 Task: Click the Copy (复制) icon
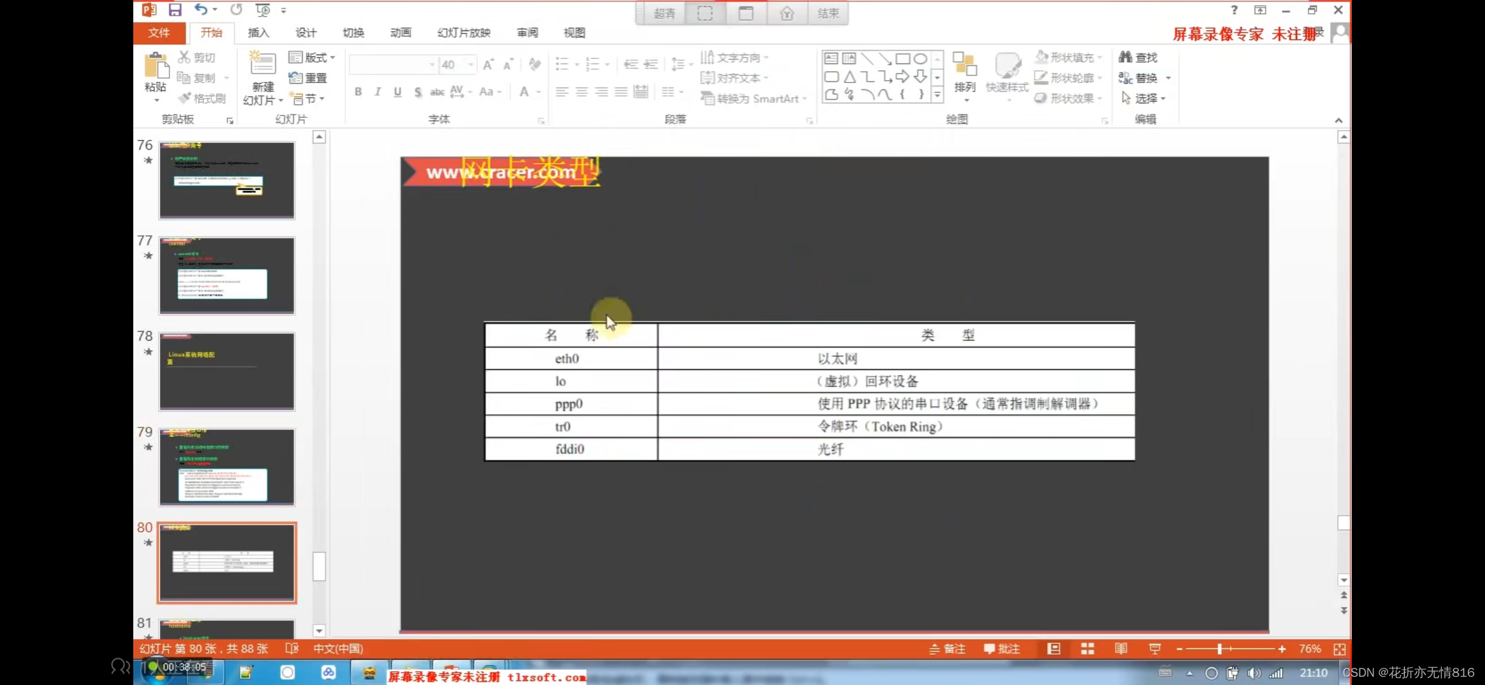tap(184, 77)
